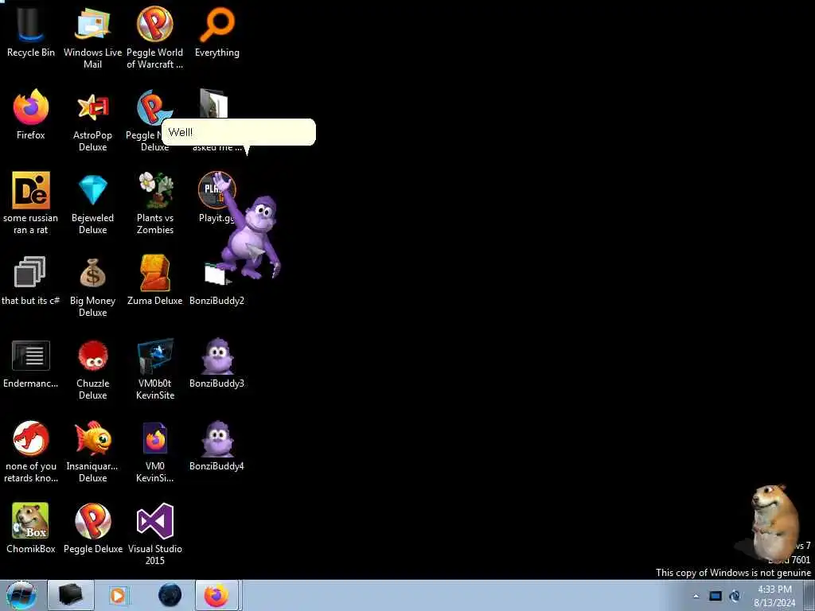815x611 pixels.
Task: Switch to Firefox in the taskbar
Action: (216, 595)
